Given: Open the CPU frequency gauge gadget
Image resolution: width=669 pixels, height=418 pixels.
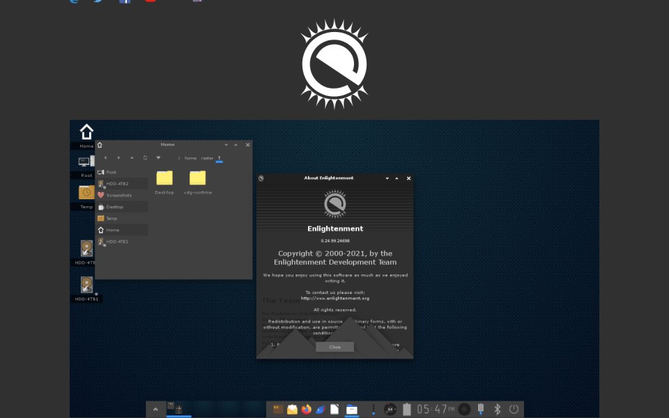Looking at the screenshot, I should point(390,410).
